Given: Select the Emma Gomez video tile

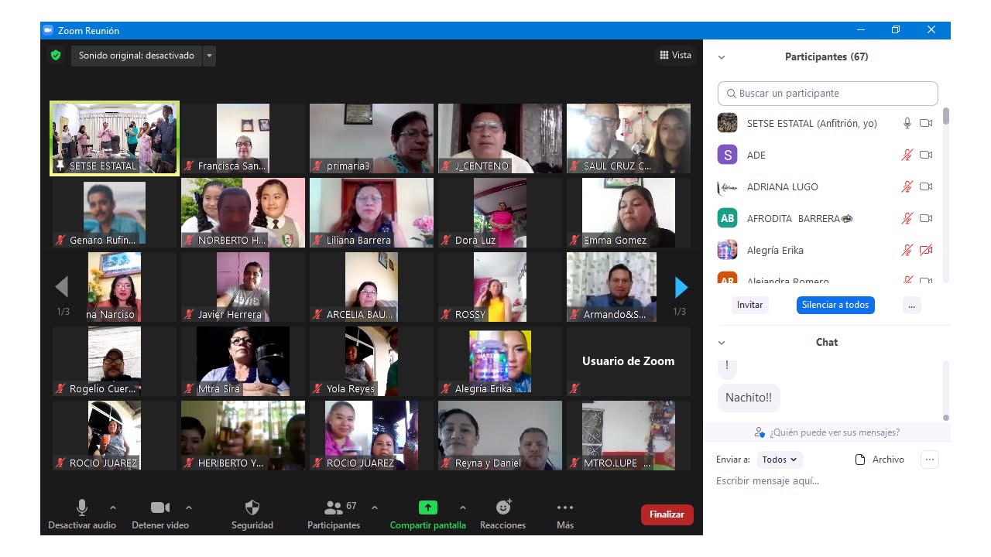Looking at the screenshot, I should click(x=629, y=213).
